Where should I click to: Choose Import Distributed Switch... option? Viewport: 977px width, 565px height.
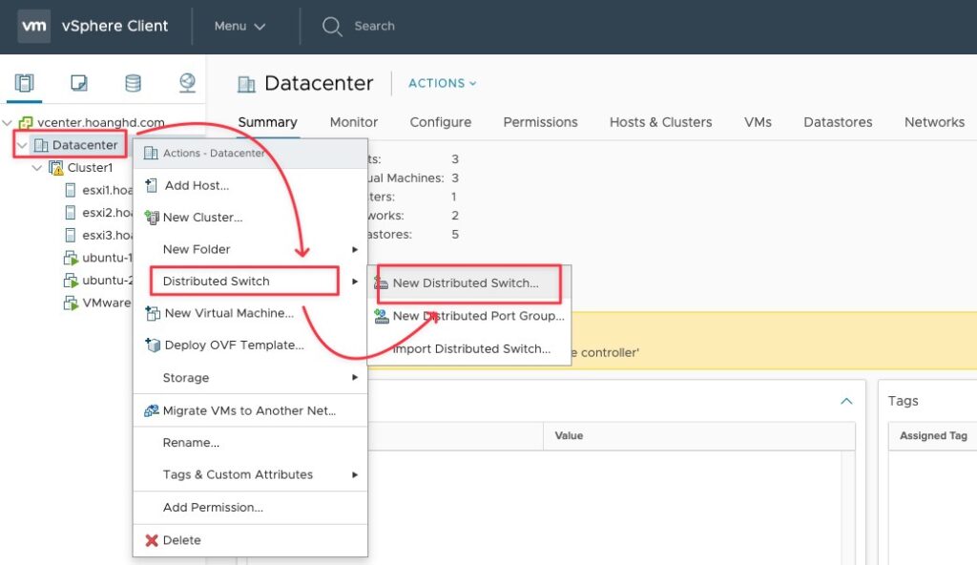469,348
